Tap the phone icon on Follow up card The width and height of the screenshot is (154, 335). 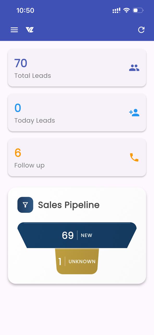133,157
